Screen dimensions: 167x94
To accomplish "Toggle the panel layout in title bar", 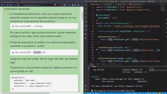I will coord(150,1).
